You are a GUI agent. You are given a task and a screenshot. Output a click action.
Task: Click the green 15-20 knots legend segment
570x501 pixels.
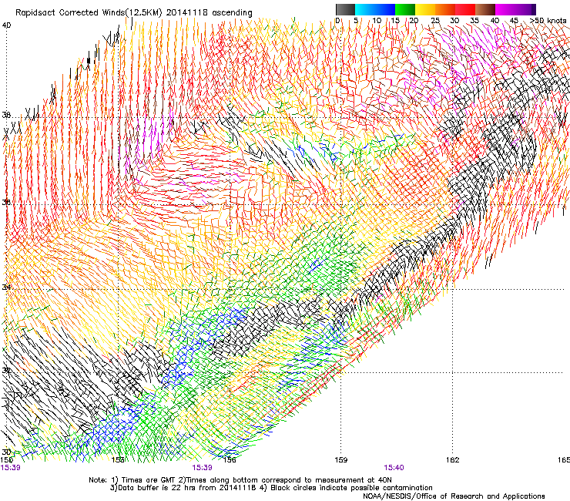(405, 9)
